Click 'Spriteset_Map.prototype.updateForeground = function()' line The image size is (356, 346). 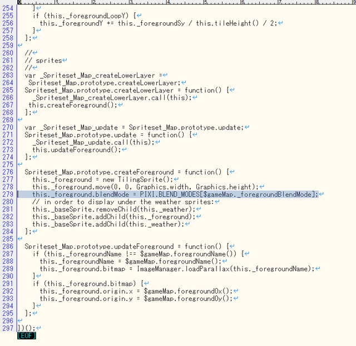[127, 246]
